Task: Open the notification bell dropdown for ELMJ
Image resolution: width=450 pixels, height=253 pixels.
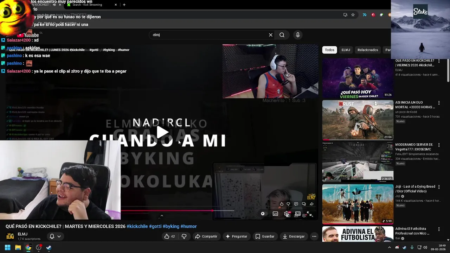Action: click(x=55, y=236)
